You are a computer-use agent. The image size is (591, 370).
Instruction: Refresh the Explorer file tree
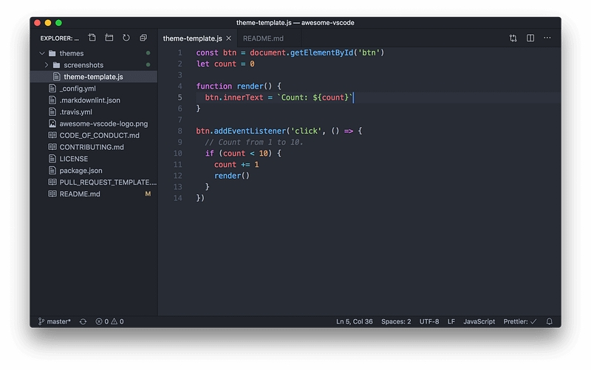(126, 38)
